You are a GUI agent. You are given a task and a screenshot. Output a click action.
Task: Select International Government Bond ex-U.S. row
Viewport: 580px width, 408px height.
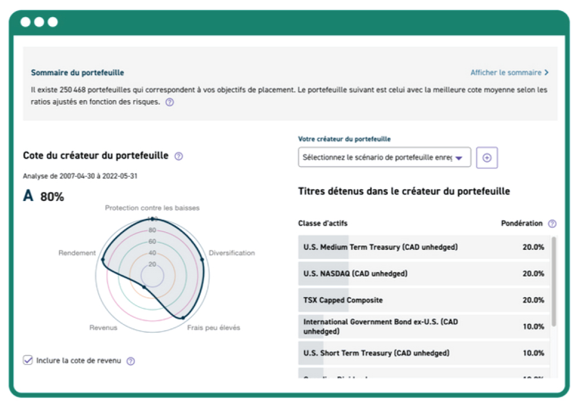click(423, 327)
